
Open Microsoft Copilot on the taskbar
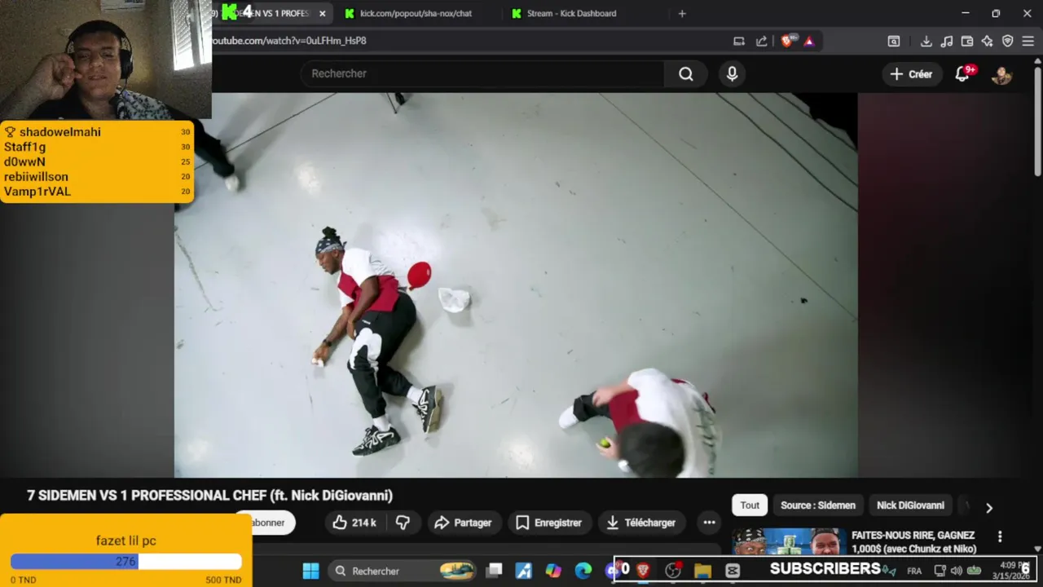pyautogui.click(x=553, y=572)
